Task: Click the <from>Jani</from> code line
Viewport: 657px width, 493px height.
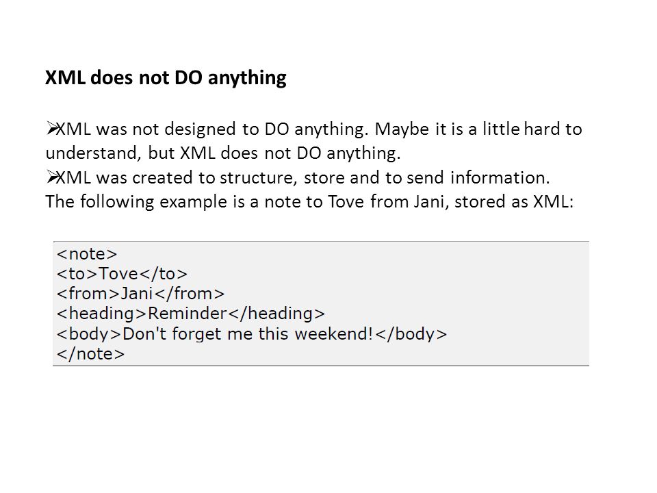Action: 140,294
